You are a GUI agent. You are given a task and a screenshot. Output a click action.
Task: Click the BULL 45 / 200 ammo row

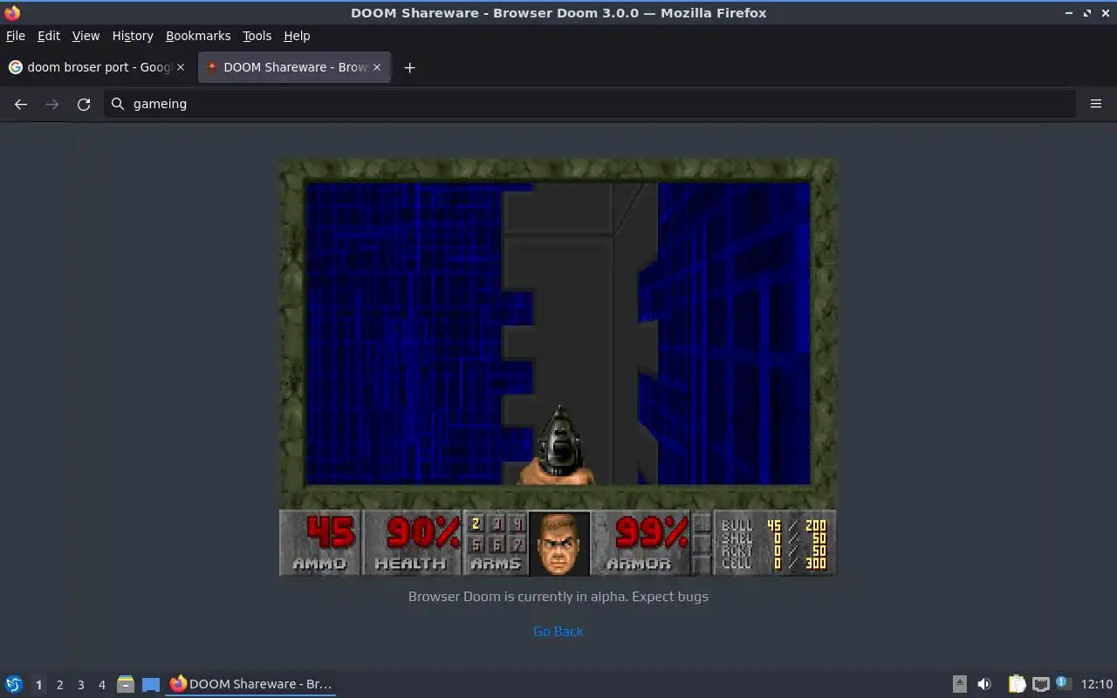[773, 525]
